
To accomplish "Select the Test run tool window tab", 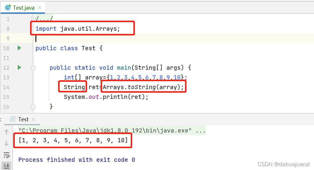I will point(23,119).
